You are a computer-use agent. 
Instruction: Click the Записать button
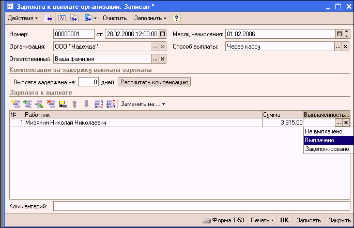coord(310,220)
